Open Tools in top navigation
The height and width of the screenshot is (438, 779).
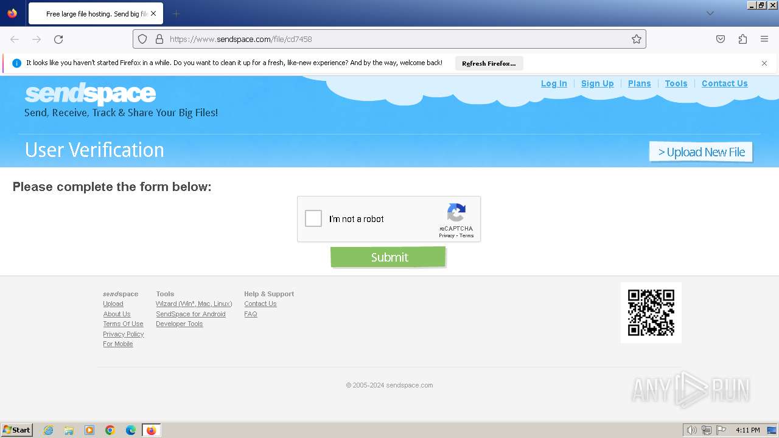(676, 83)
